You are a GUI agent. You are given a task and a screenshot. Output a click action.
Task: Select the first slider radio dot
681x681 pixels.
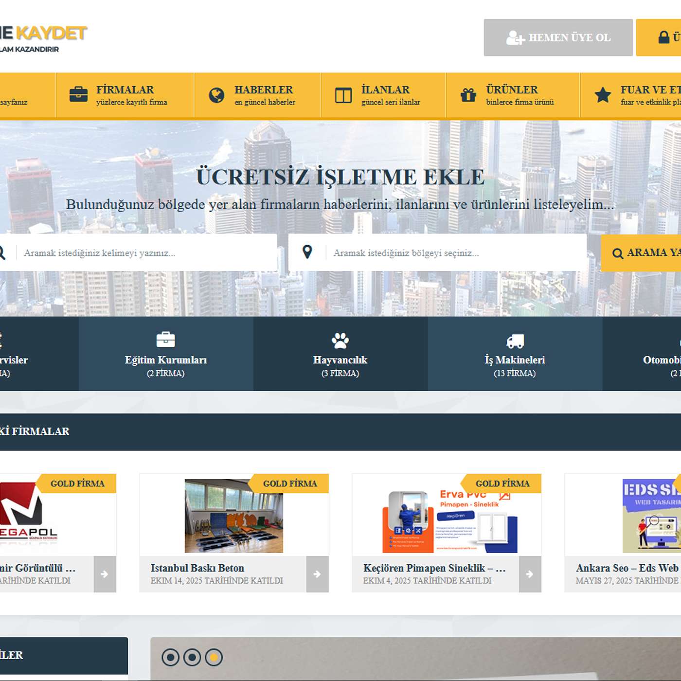[x=170, y=658]
